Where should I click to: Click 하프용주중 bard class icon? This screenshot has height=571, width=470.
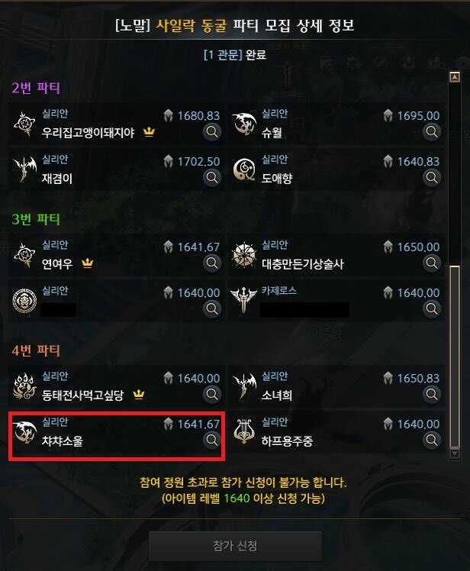click(x=244, y=432)
